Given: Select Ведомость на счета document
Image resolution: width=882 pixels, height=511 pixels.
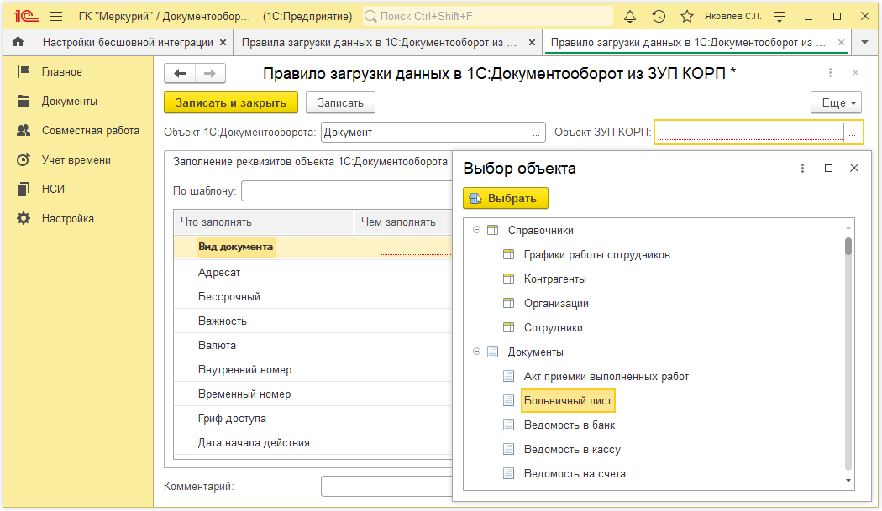Looking at the screenshot, I should coord(575,474).
